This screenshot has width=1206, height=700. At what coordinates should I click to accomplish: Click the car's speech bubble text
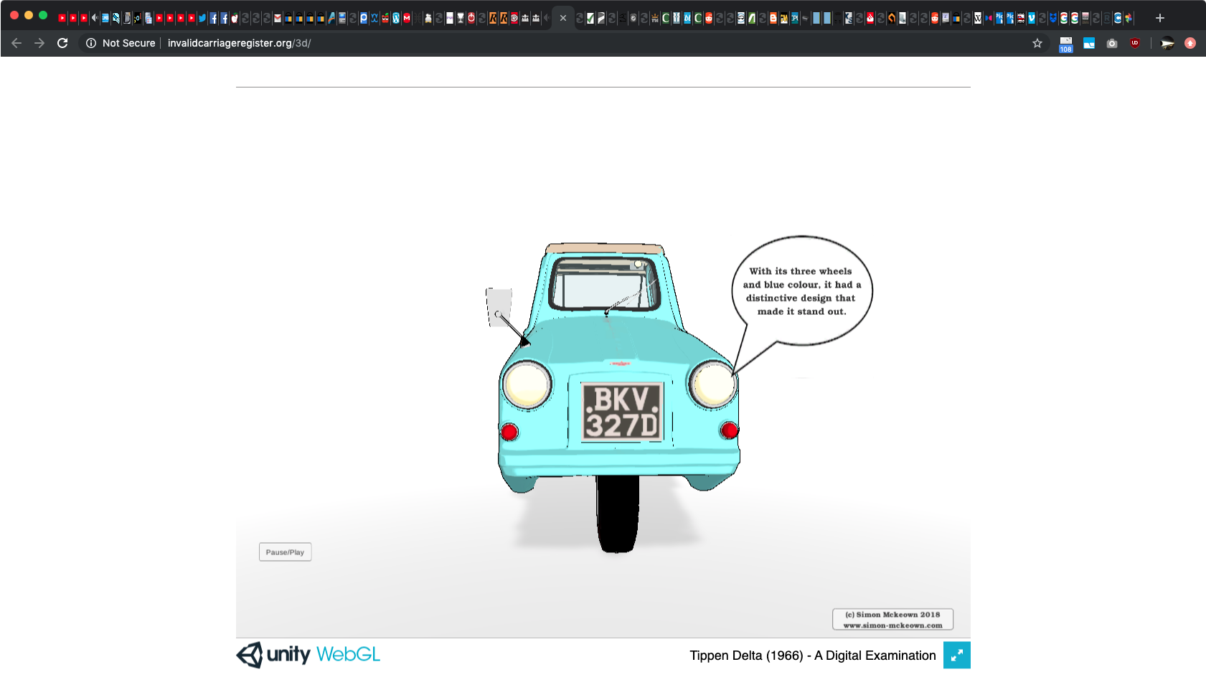point(801,291)
